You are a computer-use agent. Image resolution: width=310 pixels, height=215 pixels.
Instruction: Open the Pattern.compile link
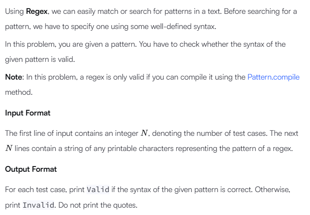(x=273, y=77)
